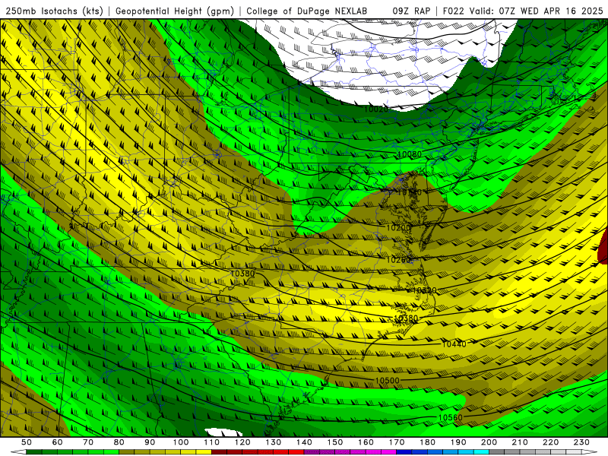The height and width of the screenshot is (456, 608).
Task: Click the 200 knot legend label
Action: [x=489, y=442]
